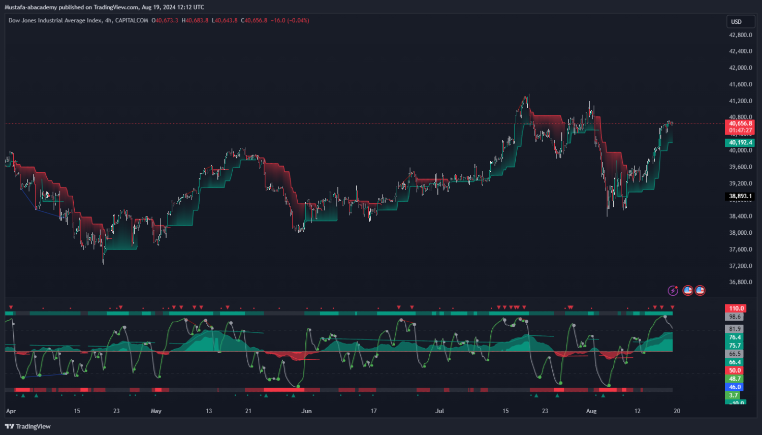This screenshot has height=435, width=762.
Task: Click the red 50.0 indicator value label
Action: 735,370
